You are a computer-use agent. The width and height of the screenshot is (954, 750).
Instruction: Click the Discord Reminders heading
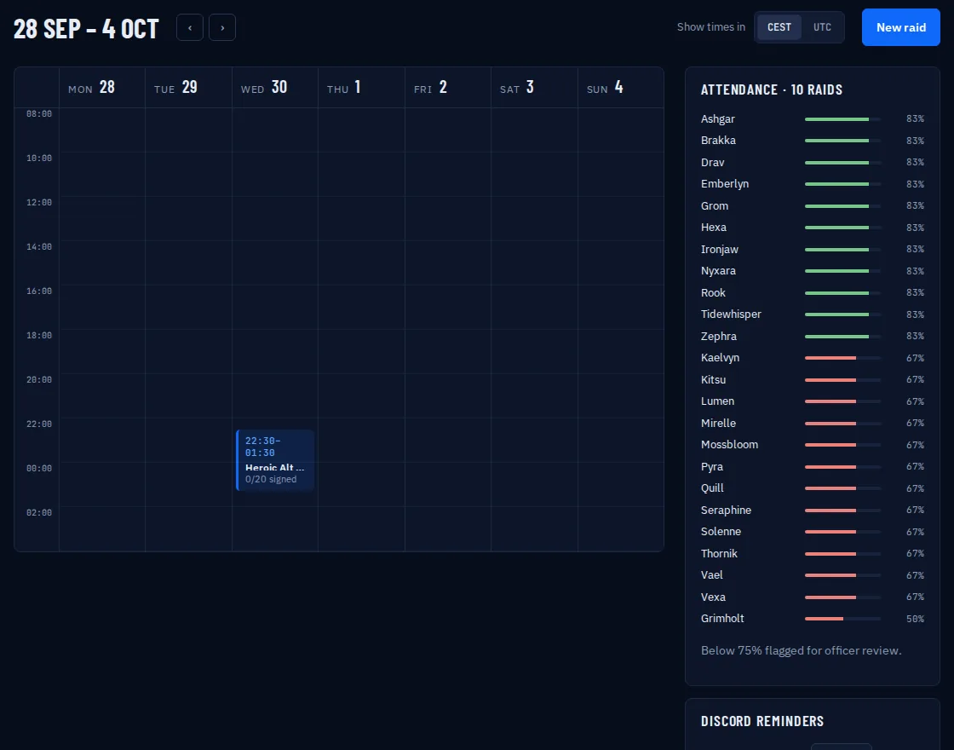762,721
